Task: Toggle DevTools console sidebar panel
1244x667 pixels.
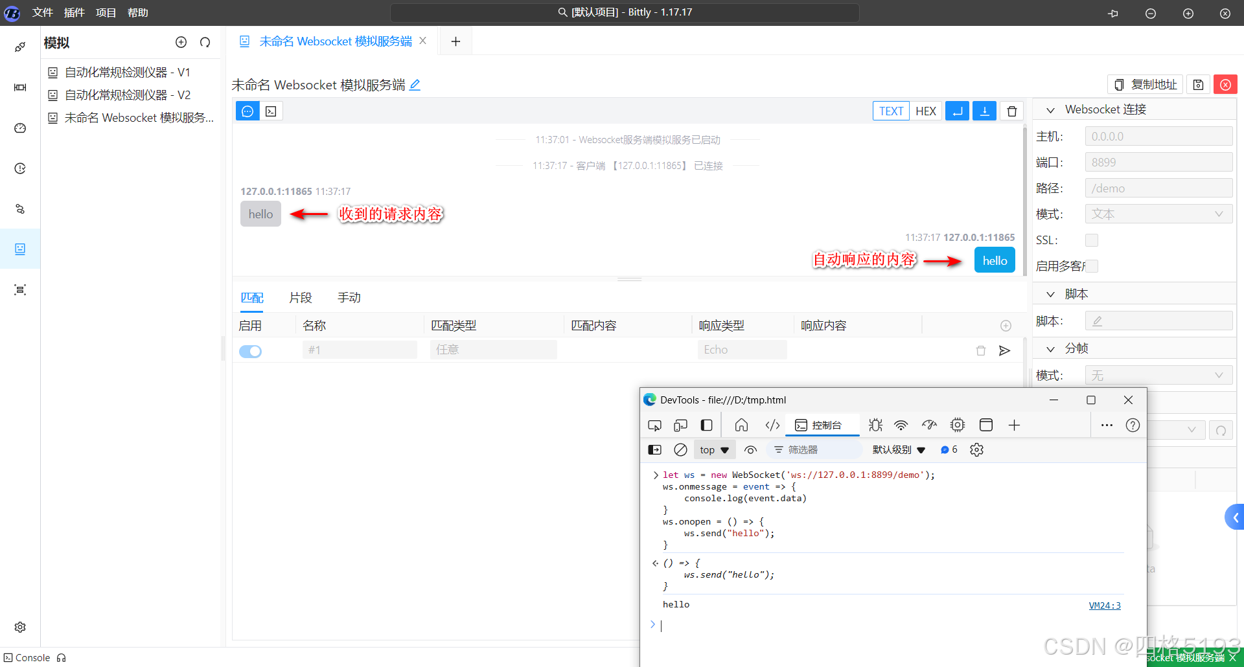Action: tap(654, 449)
